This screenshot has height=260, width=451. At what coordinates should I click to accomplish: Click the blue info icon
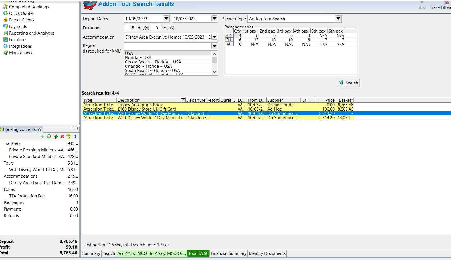coord(75,136)
